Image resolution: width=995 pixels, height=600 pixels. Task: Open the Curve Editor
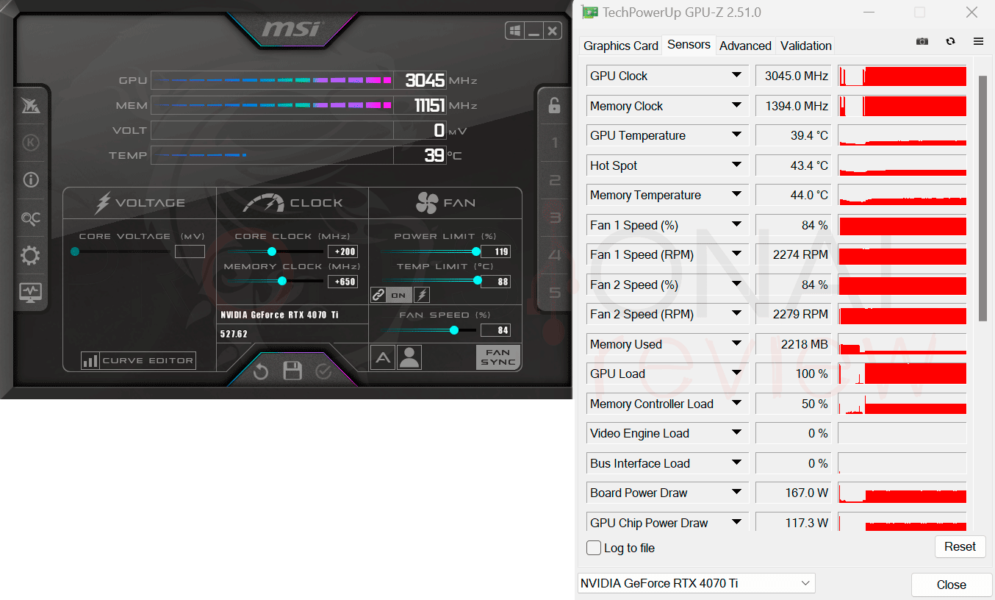click(x=139, y=360)
